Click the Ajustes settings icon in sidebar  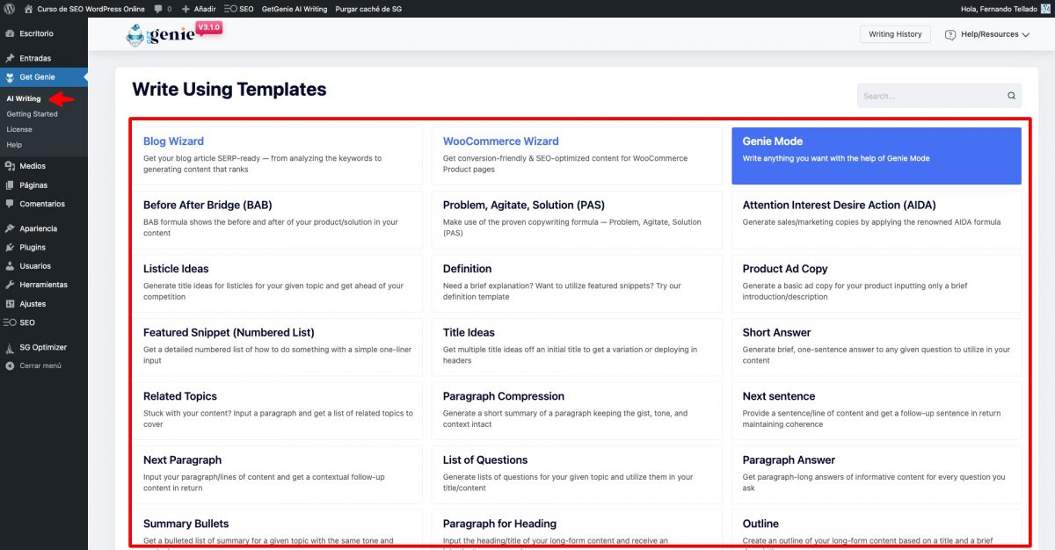9,304
